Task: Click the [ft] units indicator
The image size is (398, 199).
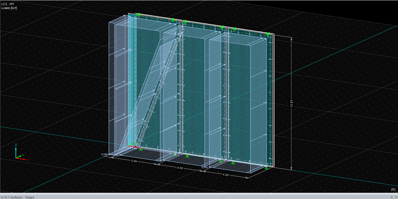Action: coord(393,189)
